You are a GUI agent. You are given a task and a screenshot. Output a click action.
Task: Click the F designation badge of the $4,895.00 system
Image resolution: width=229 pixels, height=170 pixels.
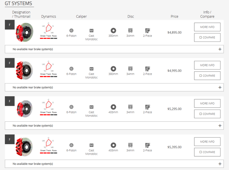(10, 25)
